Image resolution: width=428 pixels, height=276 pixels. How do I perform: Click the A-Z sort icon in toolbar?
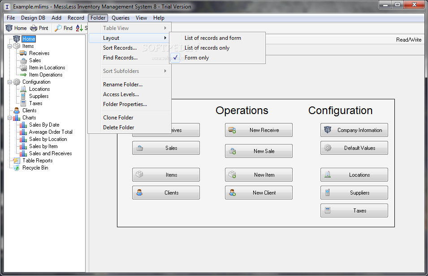coord(79,28)
